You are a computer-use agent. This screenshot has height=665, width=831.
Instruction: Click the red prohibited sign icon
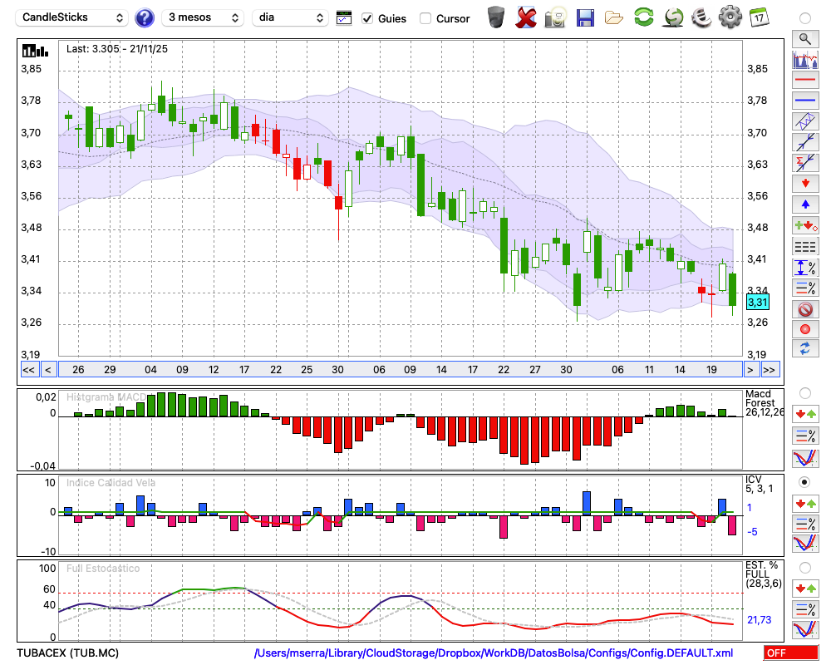tap(805, 308)
